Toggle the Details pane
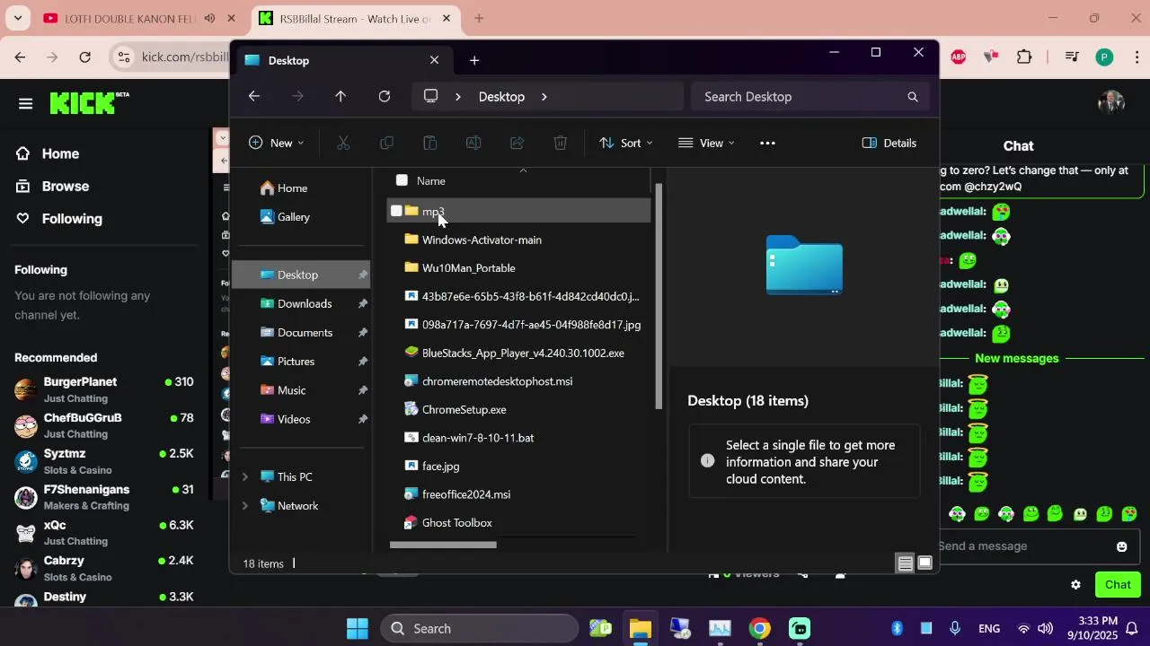Viewport: 1150px width, 646px height. [x=889, y=143]
